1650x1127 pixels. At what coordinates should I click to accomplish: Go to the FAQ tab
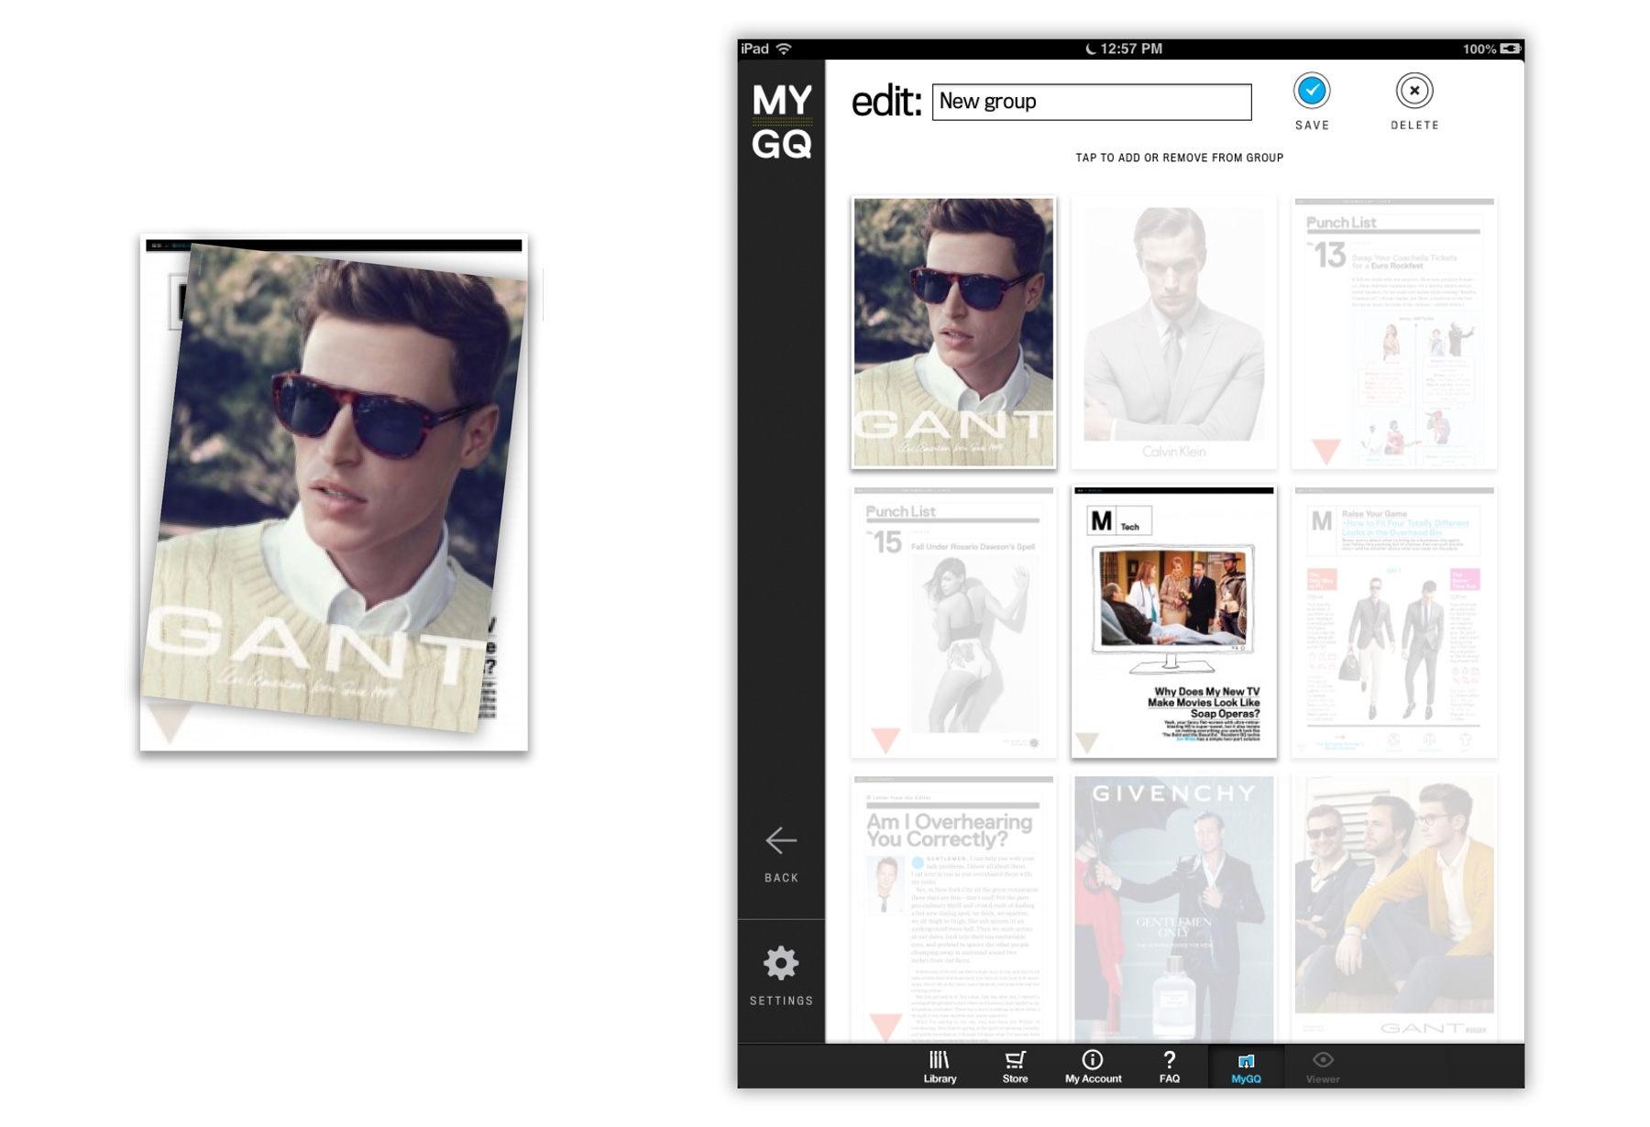pos(1169,1067)
